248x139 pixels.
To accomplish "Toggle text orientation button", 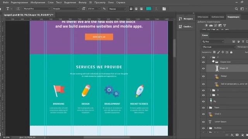I will [x=18, y=9].
